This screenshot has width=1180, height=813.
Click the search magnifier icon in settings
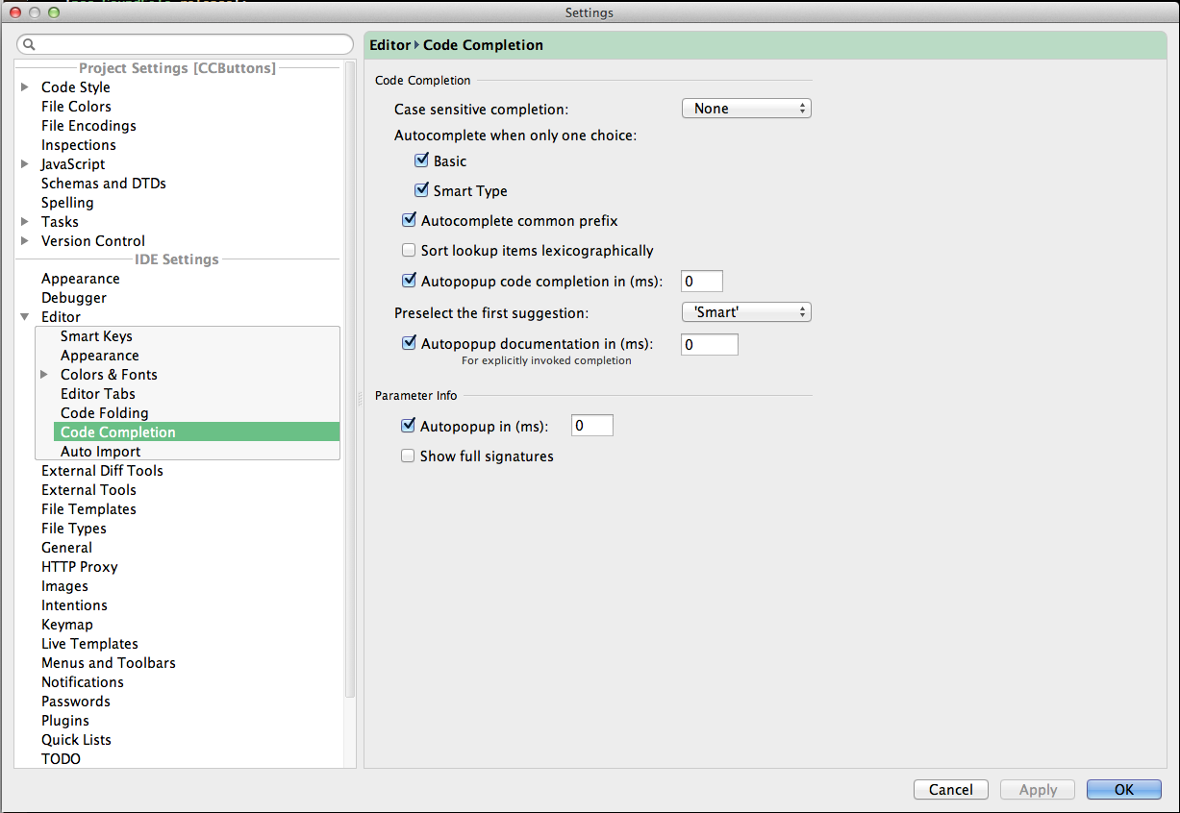(x=28, y=44)
